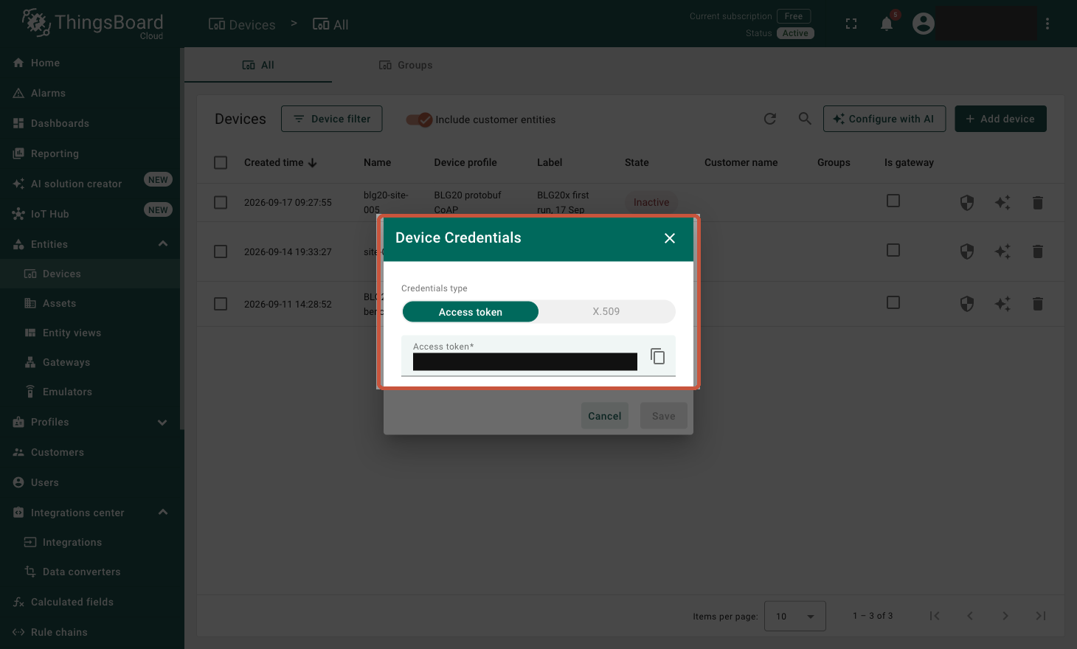Open Dashboards from the sidebar

[x=90, y=123]
